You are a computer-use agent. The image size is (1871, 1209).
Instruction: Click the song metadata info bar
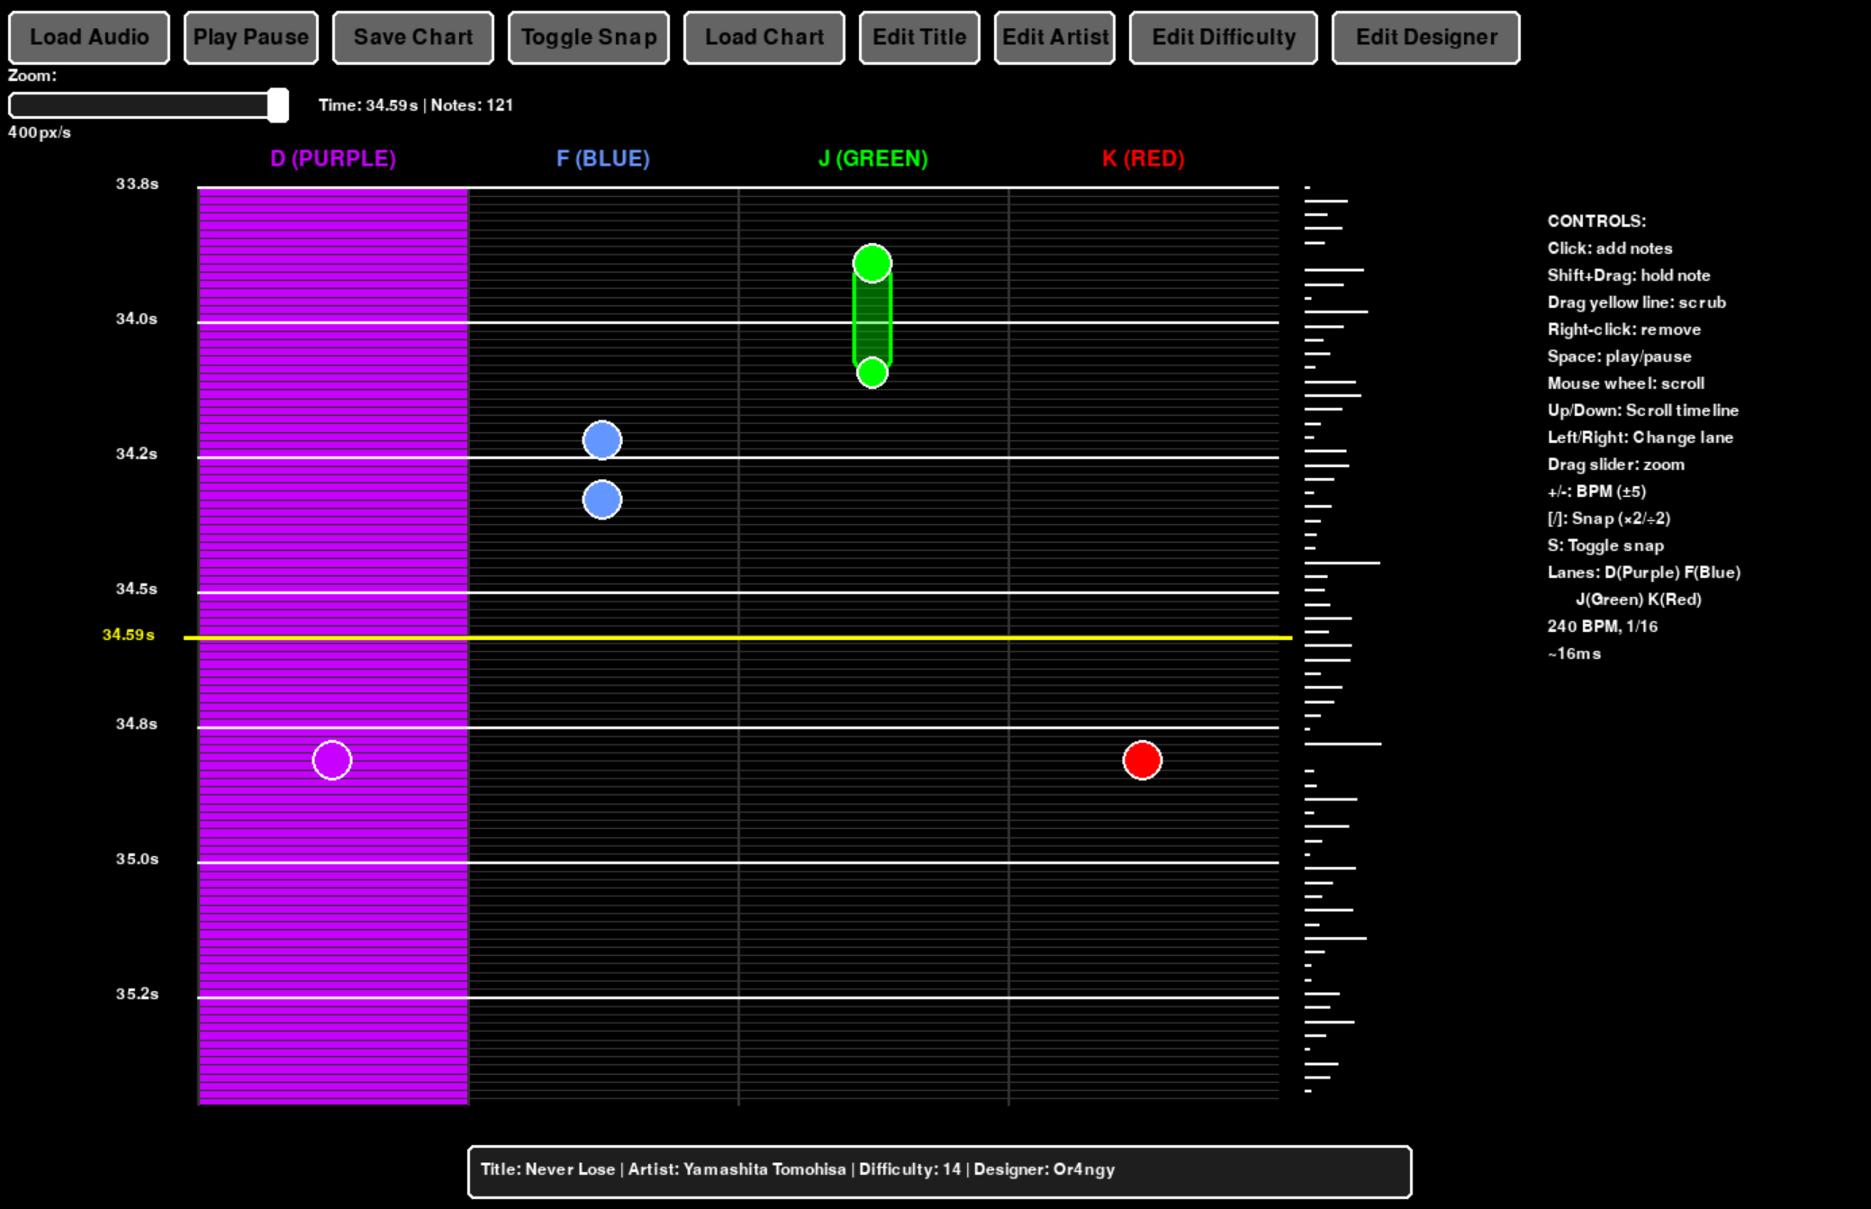pyautogui.click(x=939, y=1171)
